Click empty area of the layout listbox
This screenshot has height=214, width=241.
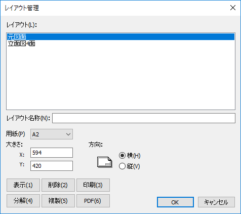coord(121,78)
